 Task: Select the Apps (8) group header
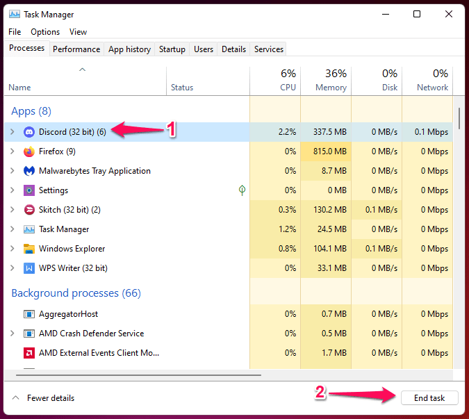(31, 111)
